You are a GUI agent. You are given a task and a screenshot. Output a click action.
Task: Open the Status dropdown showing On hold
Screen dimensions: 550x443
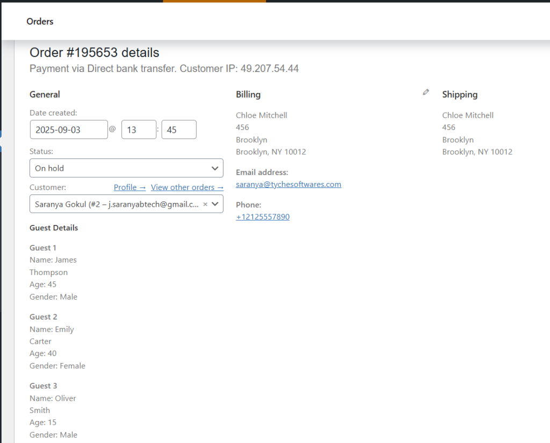[126, 168]
